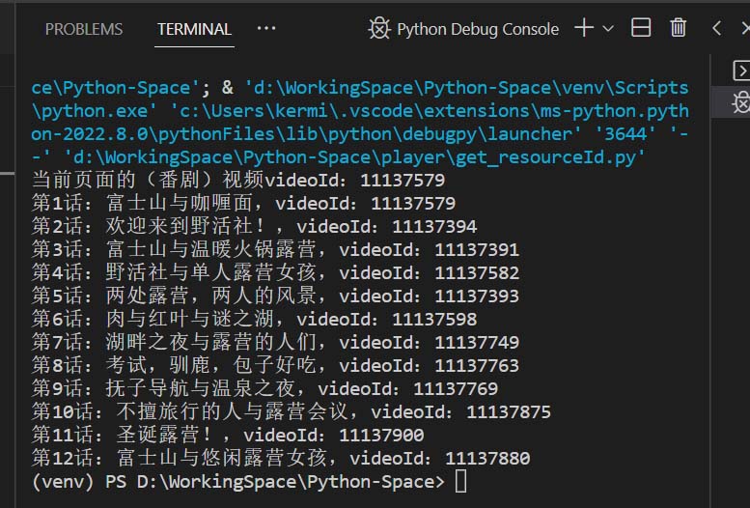Click the 第8话 videoId 11137763 line
The image size is (750, 508).
(275, 365)
